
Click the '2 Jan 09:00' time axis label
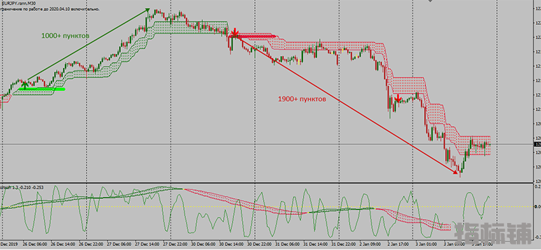[x=369, y=244]
